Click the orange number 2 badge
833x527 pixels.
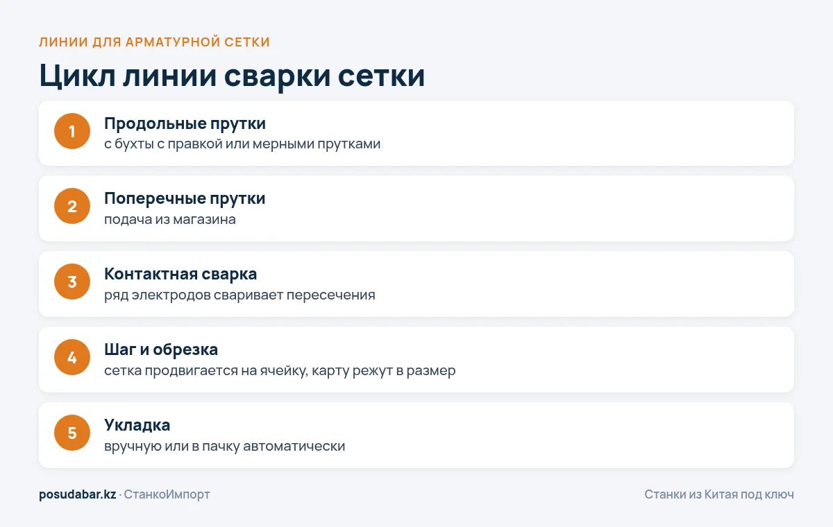point(72,207)
